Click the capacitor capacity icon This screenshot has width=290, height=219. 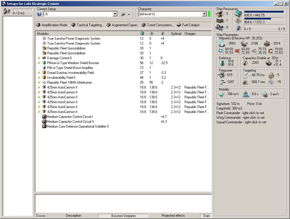pyautogui.click(x=246, y=63)
